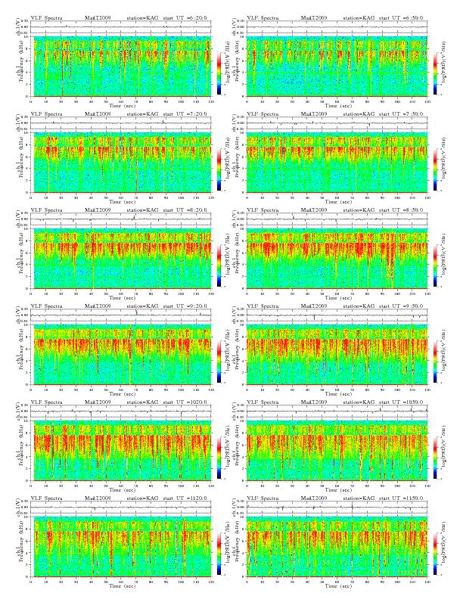Click the PSD color bar beside the 11:20:0 spectrogram
Viewport: 463px width, 599px height.
[x=219, y=554]
